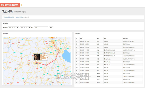Image resolution: width=145 pixels, height=92 pixels.
Task: Focus the name (姓名) search input
Action: (x=41, y=28)
